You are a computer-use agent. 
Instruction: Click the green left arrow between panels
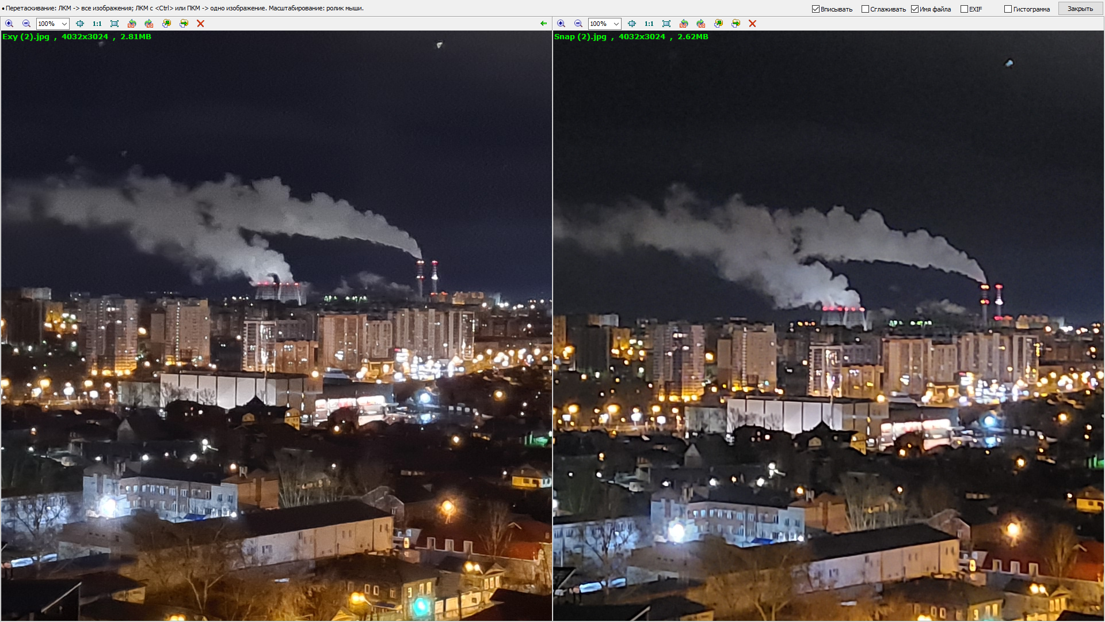click(543, 24)
